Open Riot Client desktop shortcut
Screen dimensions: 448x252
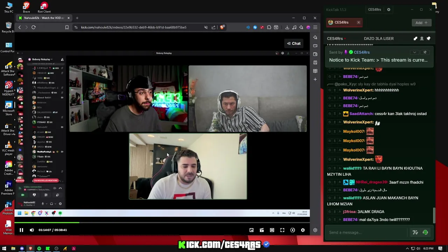coord(44,7)
